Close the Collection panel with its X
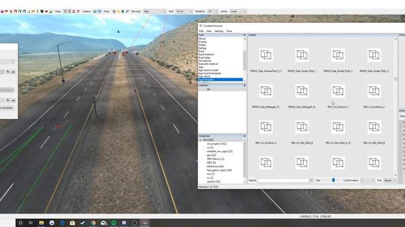The image size is (405, 227). point(244,85)
